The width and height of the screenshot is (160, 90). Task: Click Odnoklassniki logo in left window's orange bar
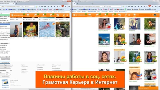pyautogui.click(x=17, y=15)
